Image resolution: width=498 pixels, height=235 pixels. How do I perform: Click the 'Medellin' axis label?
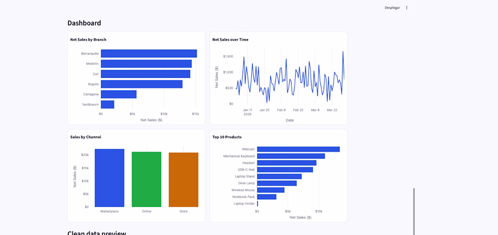[92, 64]
